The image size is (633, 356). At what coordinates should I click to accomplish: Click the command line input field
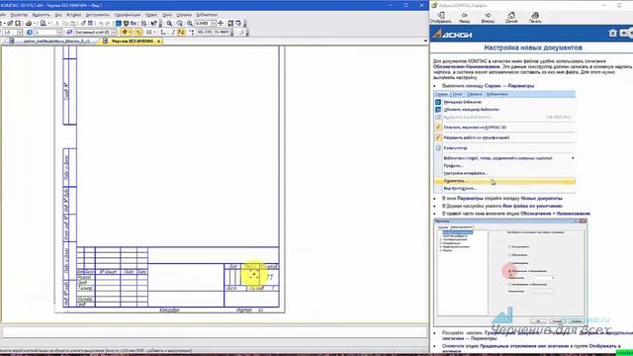215,332
